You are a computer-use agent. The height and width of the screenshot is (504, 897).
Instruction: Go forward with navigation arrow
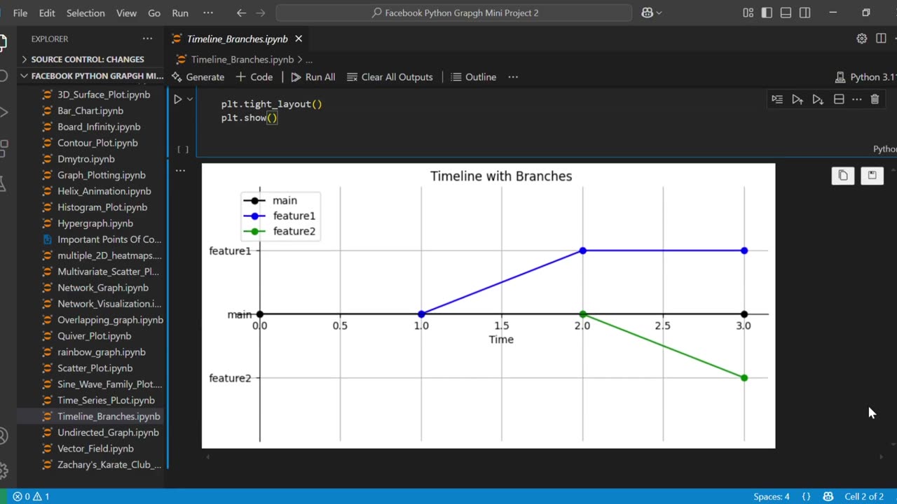[261, 13]
